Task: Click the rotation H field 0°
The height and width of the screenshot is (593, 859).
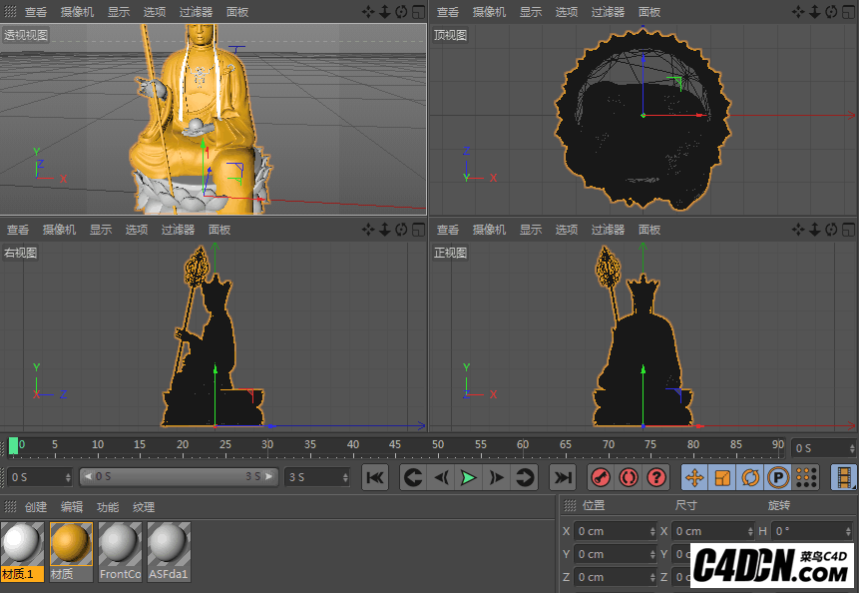Action: [812, 531]
